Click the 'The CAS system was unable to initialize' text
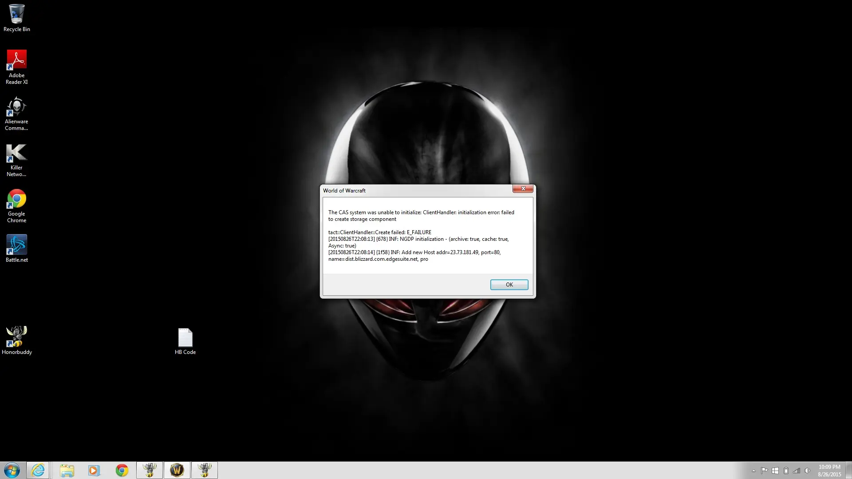Screen dimensions: 852x479 [375, 212]
